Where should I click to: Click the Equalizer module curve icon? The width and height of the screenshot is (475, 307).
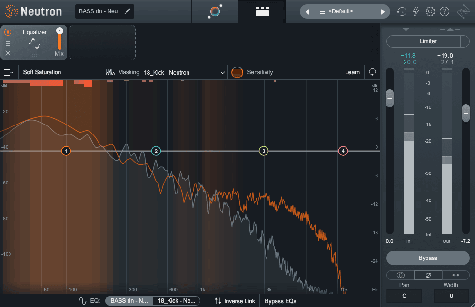[35, 44]
